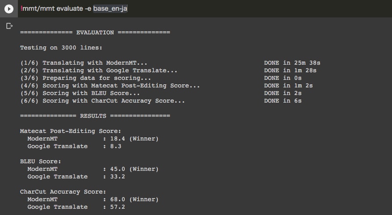Image resolution: width=392 pixels, height=215 pixels.
Task: Click 'BLEU Score:' heading
Action: coord(41,161)
